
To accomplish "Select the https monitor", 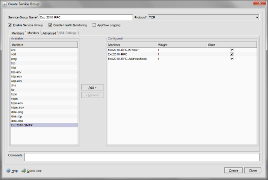I will tap(44, 99).
